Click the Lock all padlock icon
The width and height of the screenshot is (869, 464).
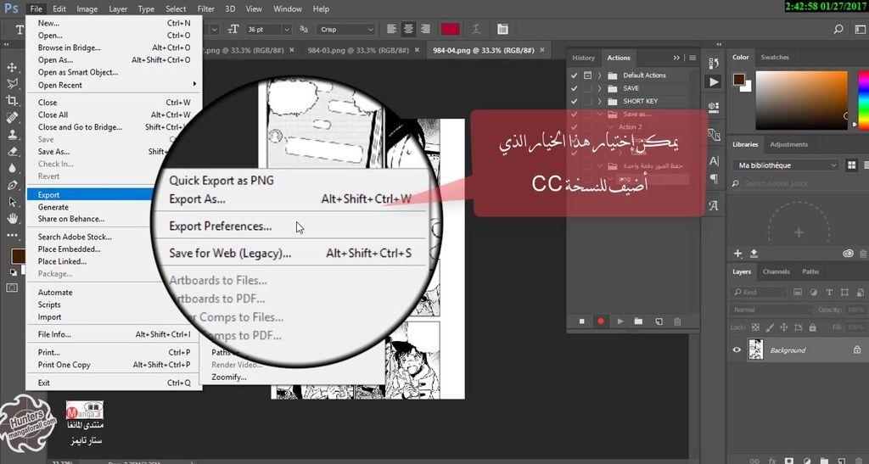[812, 327]
